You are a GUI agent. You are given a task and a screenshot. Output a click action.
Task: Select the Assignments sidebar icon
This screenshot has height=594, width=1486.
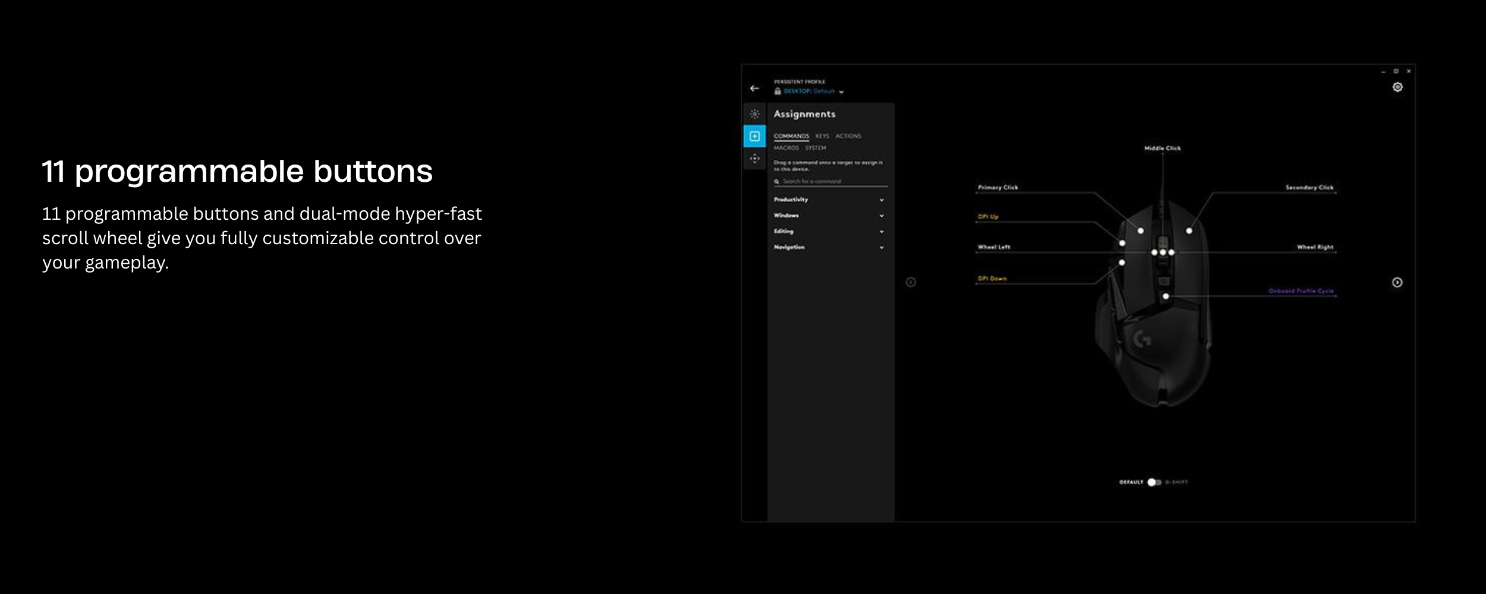point(754,136)
